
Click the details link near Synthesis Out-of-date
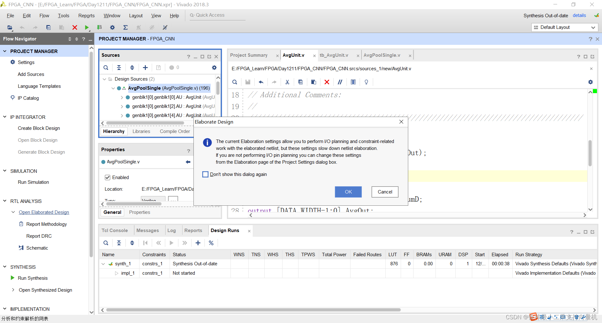tap(579, 15)
